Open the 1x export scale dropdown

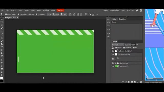[x=49, y=14]
